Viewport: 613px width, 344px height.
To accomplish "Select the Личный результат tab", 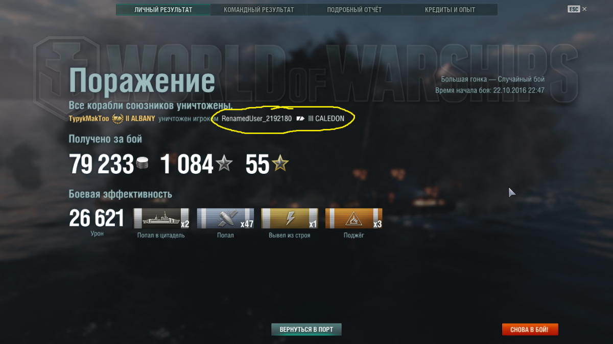I will [163, 10].
